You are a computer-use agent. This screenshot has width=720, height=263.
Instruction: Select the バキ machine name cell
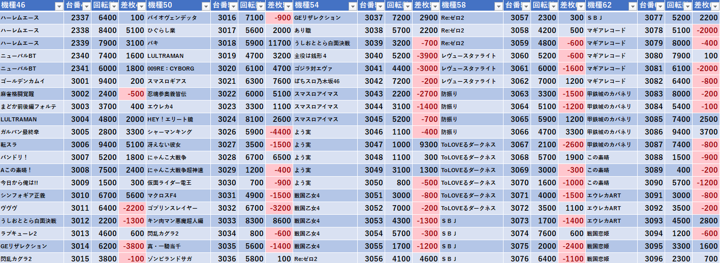(x=179, y=43)
